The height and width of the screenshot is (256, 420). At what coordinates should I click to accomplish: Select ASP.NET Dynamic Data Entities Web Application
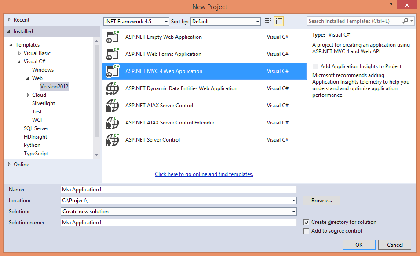(181, 88)
